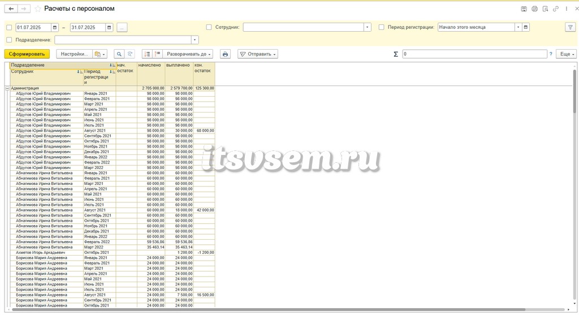Print report using toolbar printer button
The width and height of the screenshot is (579, 315).
(225, 54)
